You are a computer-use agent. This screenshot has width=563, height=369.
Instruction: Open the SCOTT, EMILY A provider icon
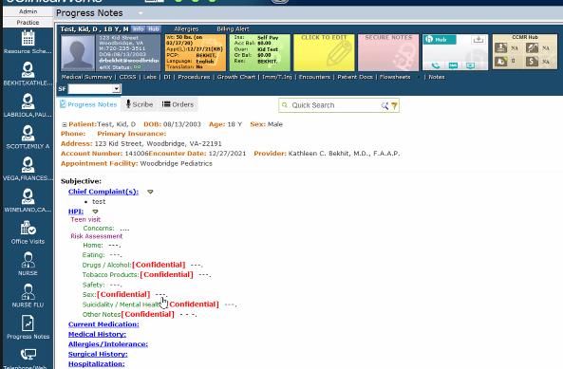(x=28, y=134)
